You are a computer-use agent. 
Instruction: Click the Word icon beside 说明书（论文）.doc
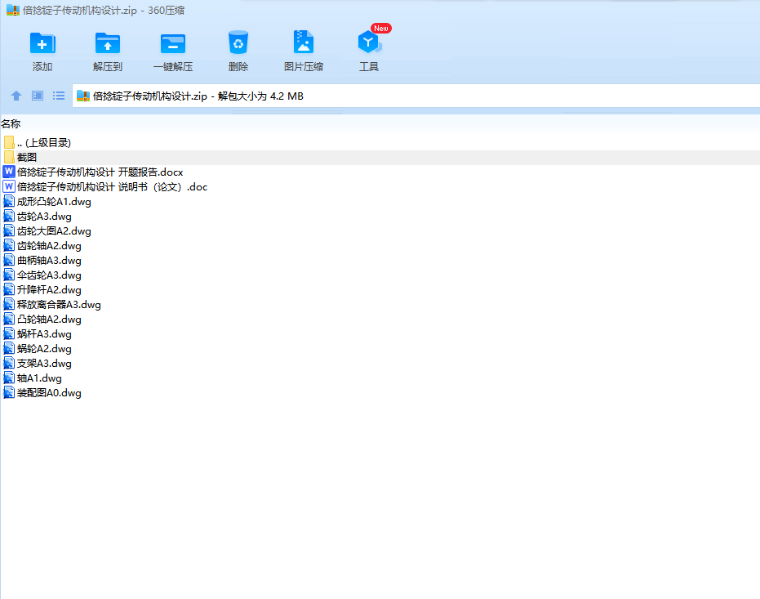9,186
